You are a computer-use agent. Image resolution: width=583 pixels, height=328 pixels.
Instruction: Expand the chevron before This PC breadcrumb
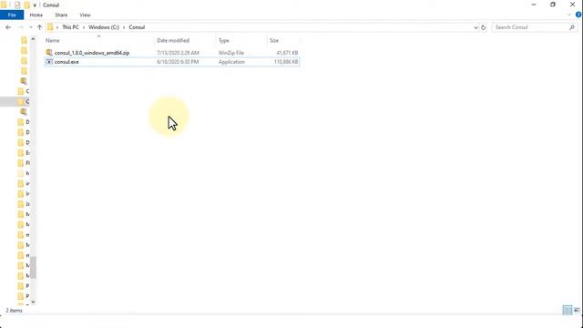[57, 27]
